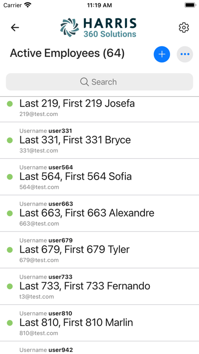The image size is (199, 354).
Task: Focus the Search employees field
Action: (x=99, y=82)
